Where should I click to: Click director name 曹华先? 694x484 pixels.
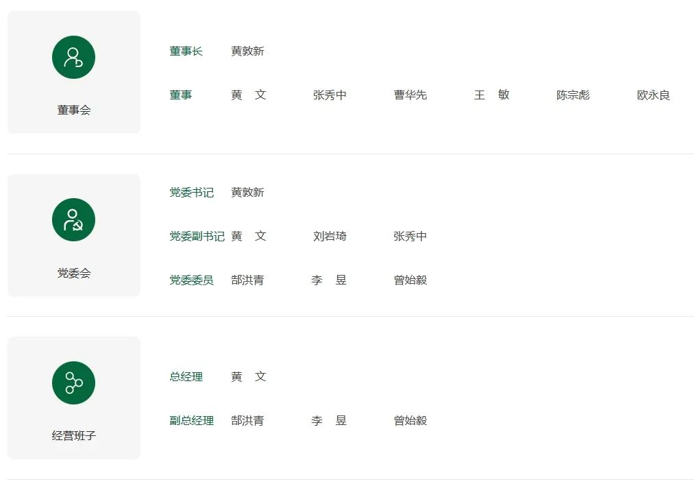(x=410, y=95)
